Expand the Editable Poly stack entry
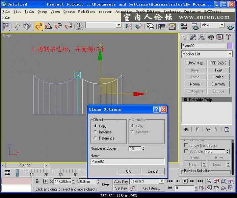237x198 pixels. point(185,100)
